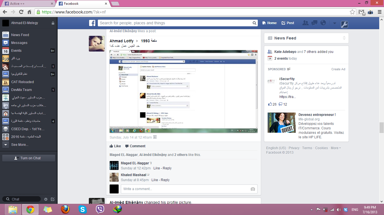Like Khaled Mashaal's comment
The width and height of the screenshot is (384, 215).
point(155,180)
